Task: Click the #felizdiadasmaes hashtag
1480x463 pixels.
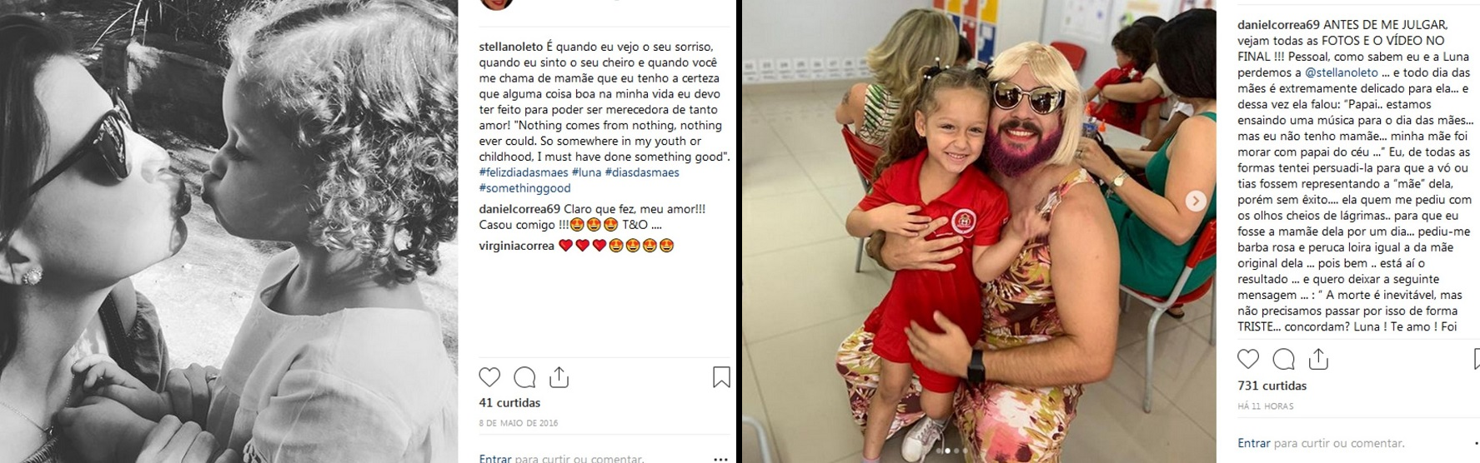Action: (524, 172)
